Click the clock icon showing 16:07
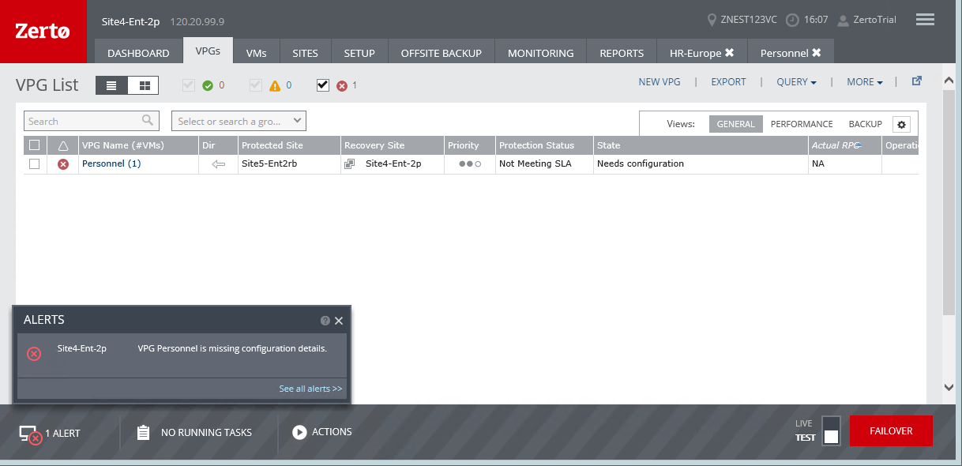Screen dimensions: 962x466 pos(792,20)
